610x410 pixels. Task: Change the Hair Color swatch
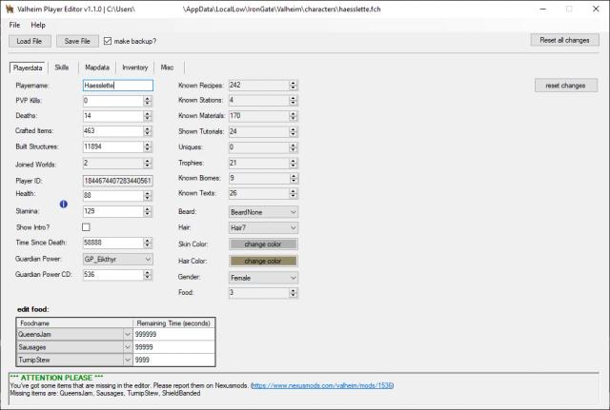click(x=263, y=262)
